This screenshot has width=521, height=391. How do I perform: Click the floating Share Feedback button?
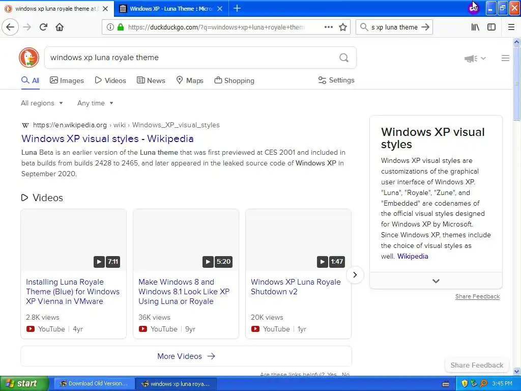[477, 365]
